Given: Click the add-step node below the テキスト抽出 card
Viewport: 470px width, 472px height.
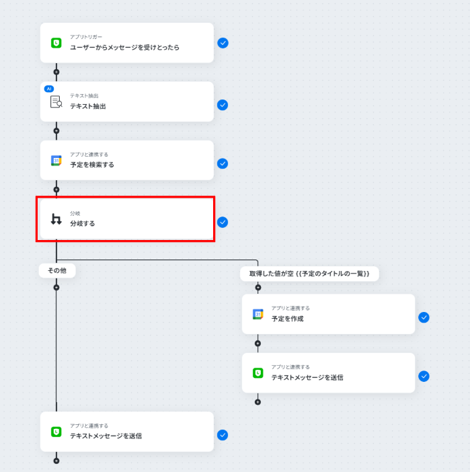Looking at the screenshot, I should click(56, 130).
